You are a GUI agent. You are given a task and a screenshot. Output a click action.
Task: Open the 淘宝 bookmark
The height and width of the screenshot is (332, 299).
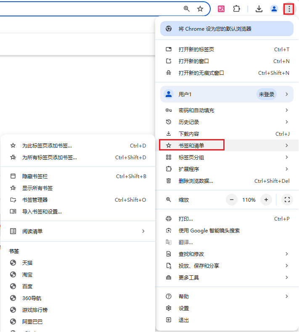78,275
